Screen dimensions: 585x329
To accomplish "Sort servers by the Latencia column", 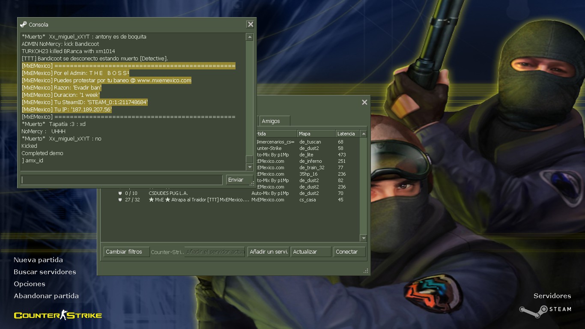I will pos(347,134).
